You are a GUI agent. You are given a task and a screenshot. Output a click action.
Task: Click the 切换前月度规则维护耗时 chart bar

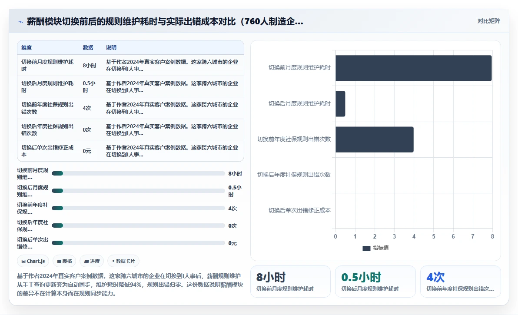click(x=414, y=68)
